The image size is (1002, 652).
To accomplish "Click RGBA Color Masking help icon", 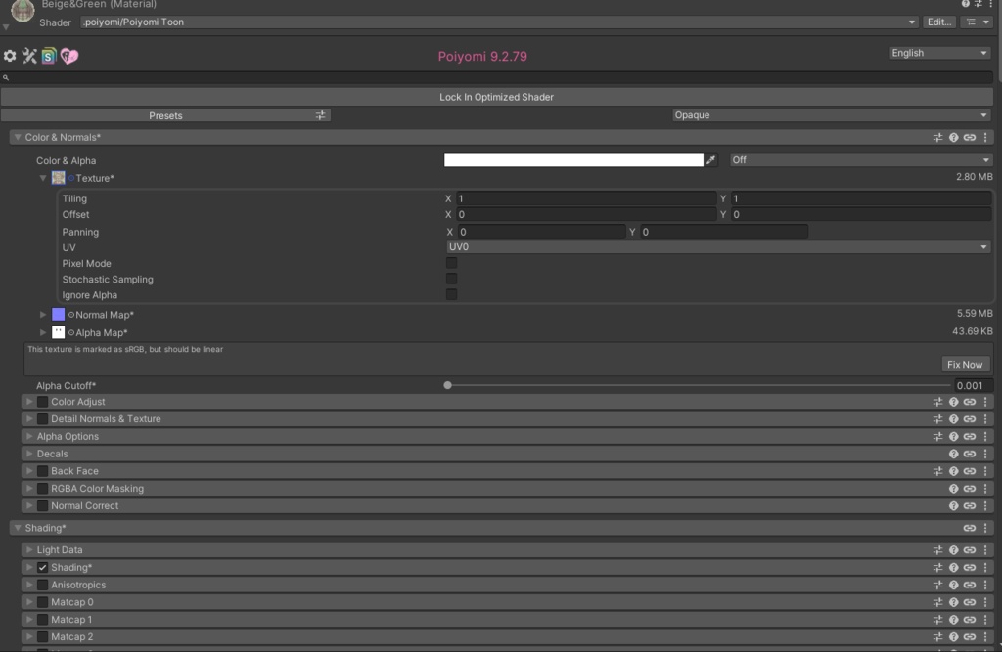I will pyautogui.click(x=953, y=488).
